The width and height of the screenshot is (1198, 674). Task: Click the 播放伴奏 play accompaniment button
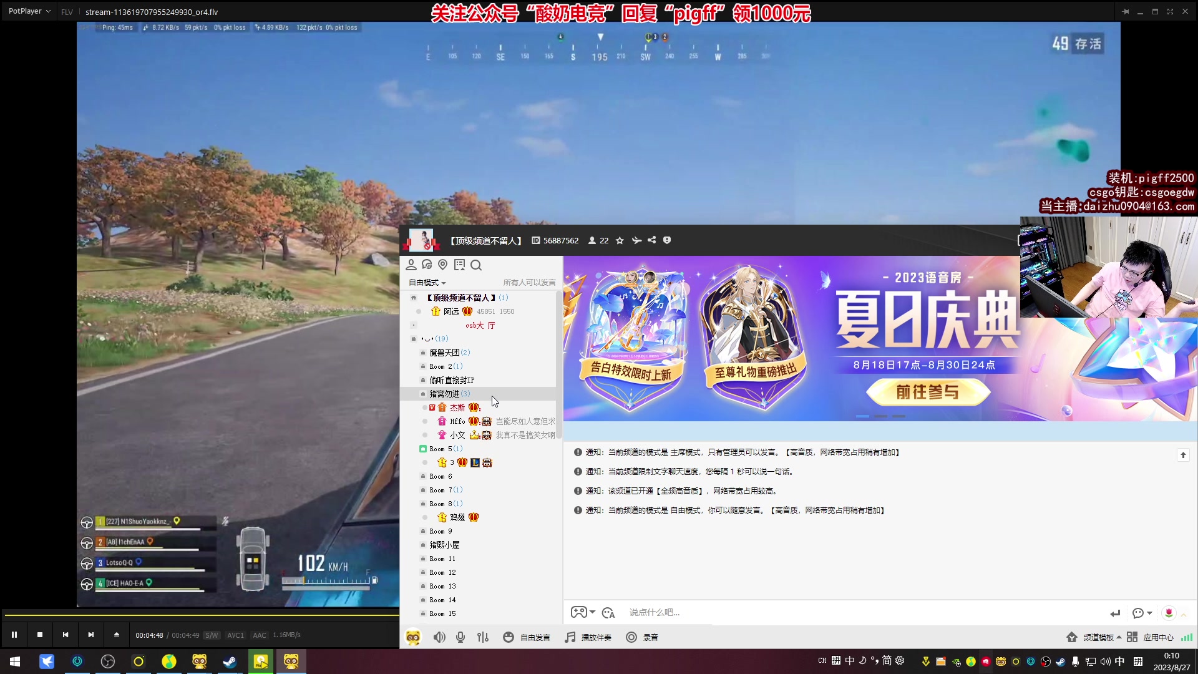588,637
